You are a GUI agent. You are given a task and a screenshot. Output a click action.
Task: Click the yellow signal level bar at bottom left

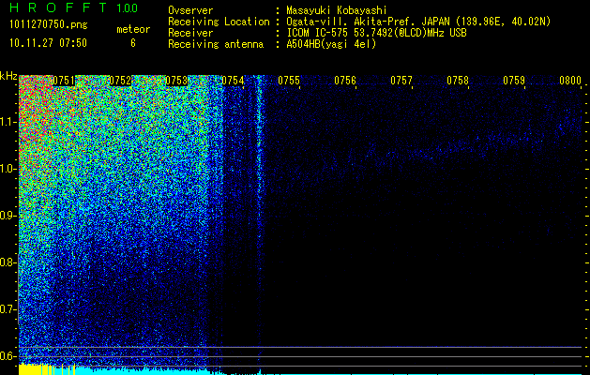tap(36, 369)
